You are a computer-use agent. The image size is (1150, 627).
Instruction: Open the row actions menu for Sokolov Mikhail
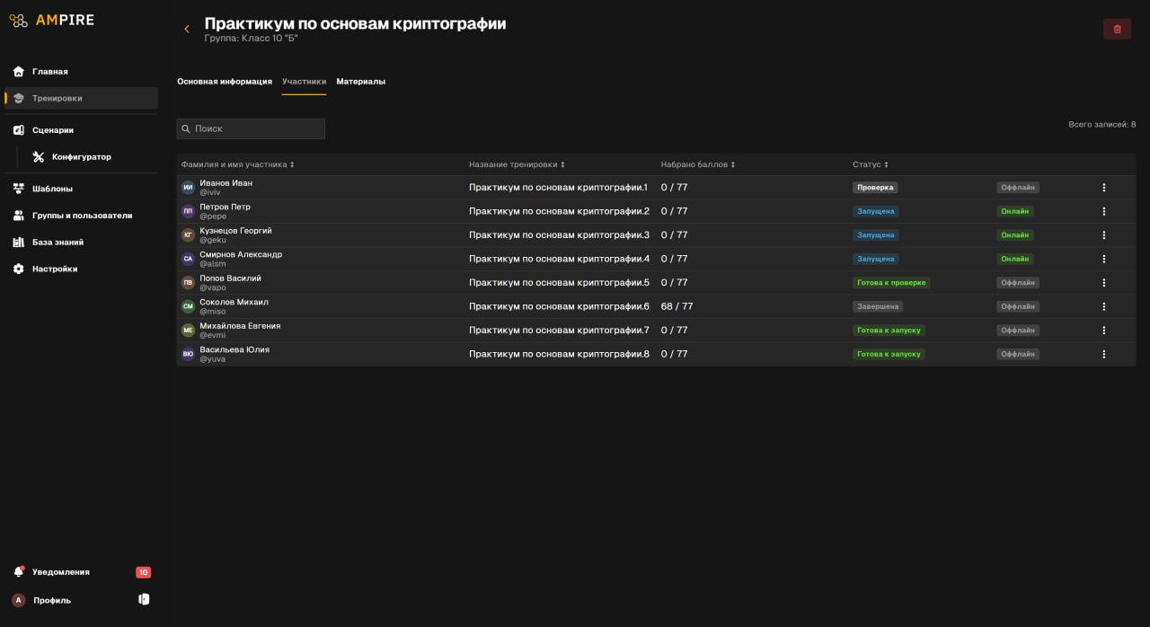click(1103, 306)
